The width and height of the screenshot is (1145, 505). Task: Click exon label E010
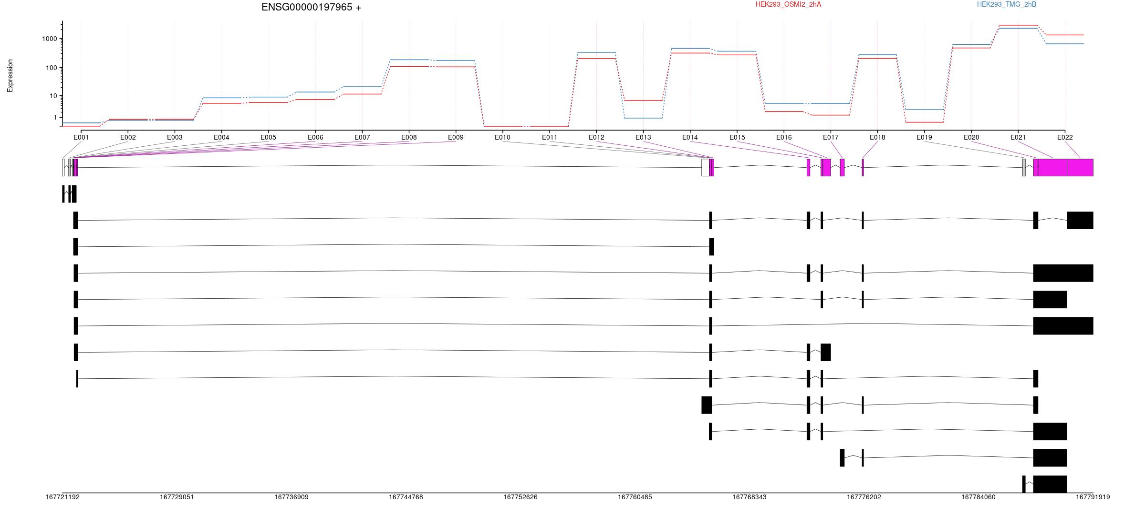(502, 137)
